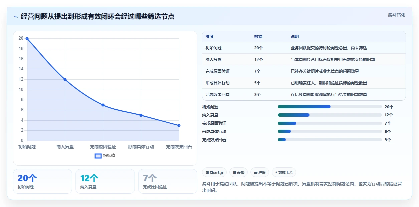Image resolution: width=419 pixels, height=207 pixels.
Task: Click the 5个 cell in table
Action: pos(257,83)
